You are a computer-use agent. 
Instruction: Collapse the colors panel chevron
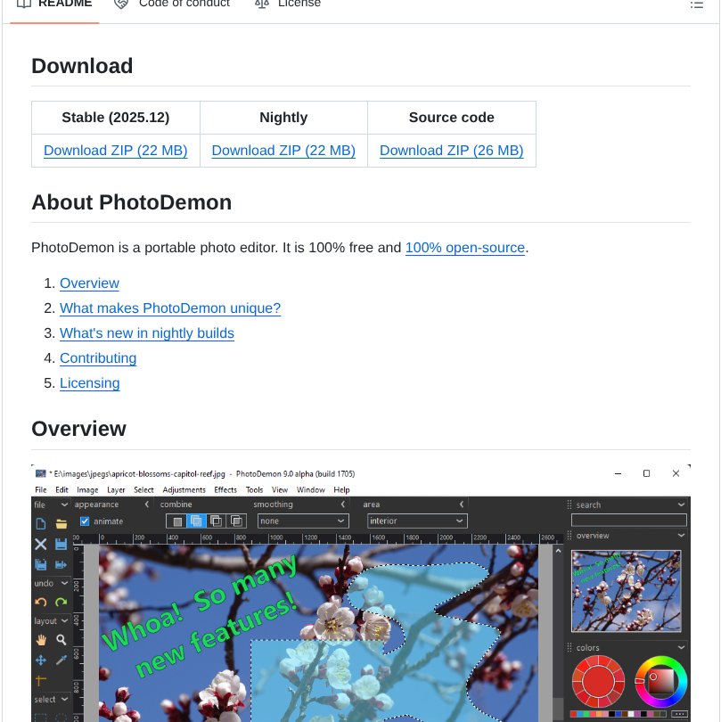coord(682,648)
